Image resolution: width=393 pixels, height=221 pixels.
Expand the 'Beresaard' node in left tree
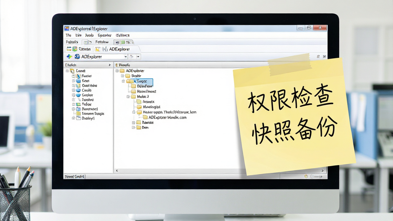73,109
